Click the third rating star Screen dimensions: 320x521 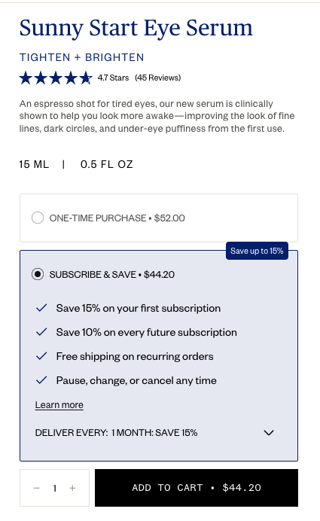56,78
